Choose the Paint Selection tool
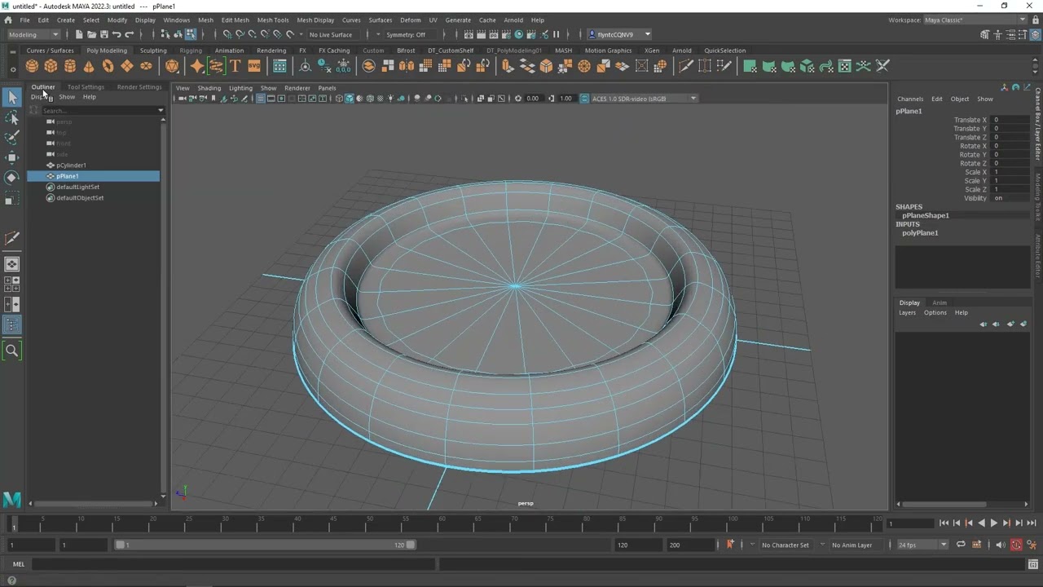 12,138
